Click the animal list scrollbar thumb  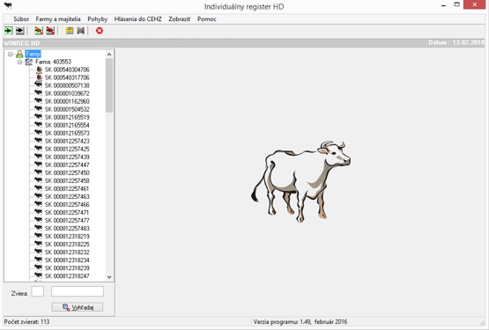[x=109, y=85]
